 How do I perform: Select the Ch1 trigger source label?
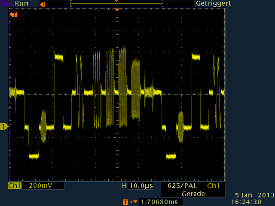pos(213,186)
